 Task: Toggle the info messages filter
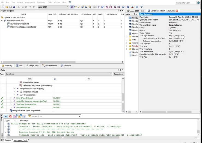click(x=24, y=116)
